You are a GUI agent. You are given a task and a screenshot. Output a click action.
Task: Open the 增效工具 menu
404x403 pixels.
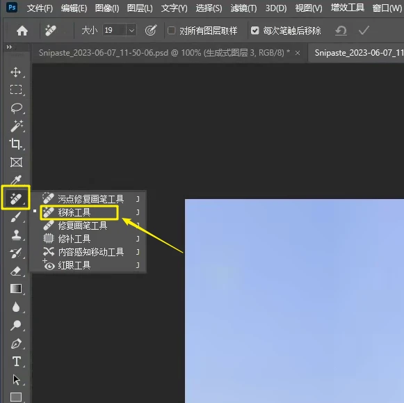(x=348, y=8)
